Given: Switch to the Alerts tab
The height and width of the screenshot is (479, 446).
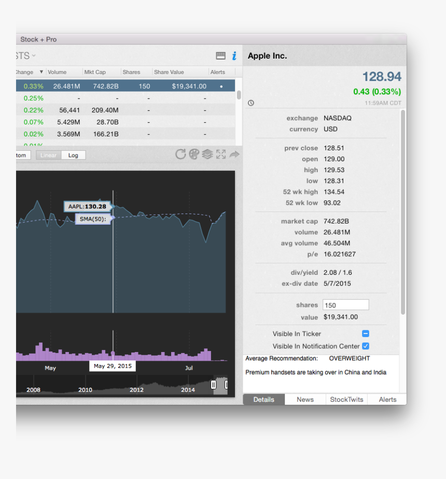Looking at the screenshot, I should pyautogui.click(x=387, y=400).
